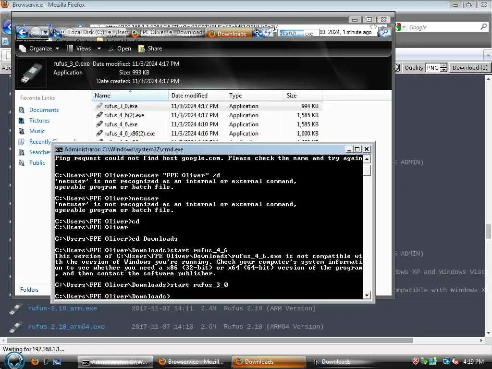Click Switch between windows quick launch icon
Screen dimensions: 492x369
(57, 362)
